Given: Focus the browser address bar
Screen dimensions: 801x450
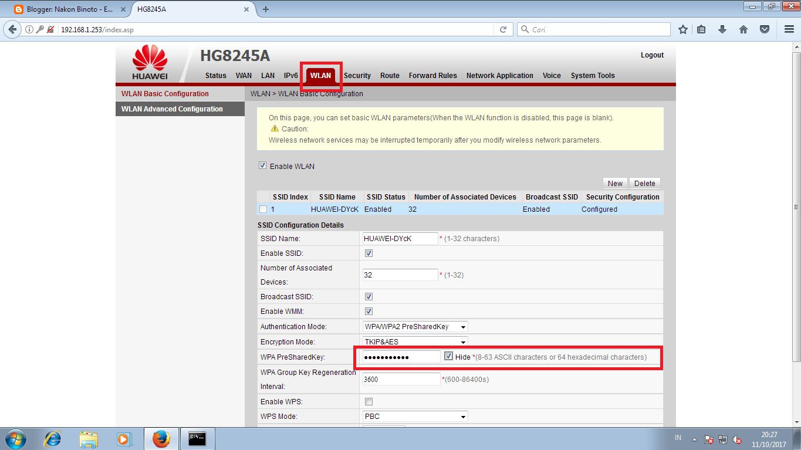Looking at the screenshot, I should (276, 29).
